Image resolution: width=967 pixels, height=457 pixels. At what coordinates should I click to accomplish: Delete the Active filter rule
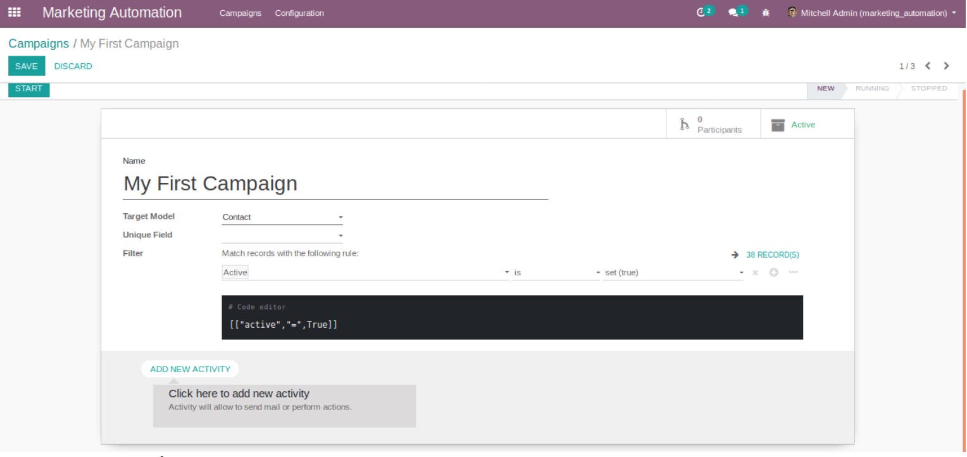point(755,273)
